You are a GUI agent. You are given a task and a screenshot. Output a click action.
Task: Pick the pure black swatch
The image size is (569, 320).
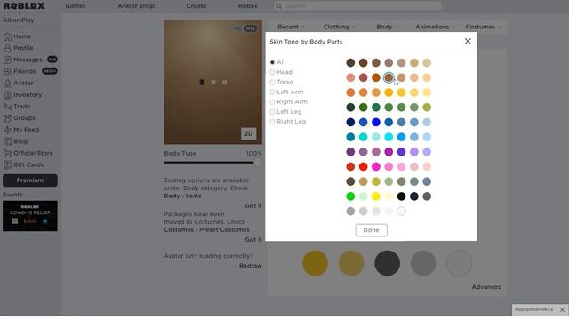401,196
